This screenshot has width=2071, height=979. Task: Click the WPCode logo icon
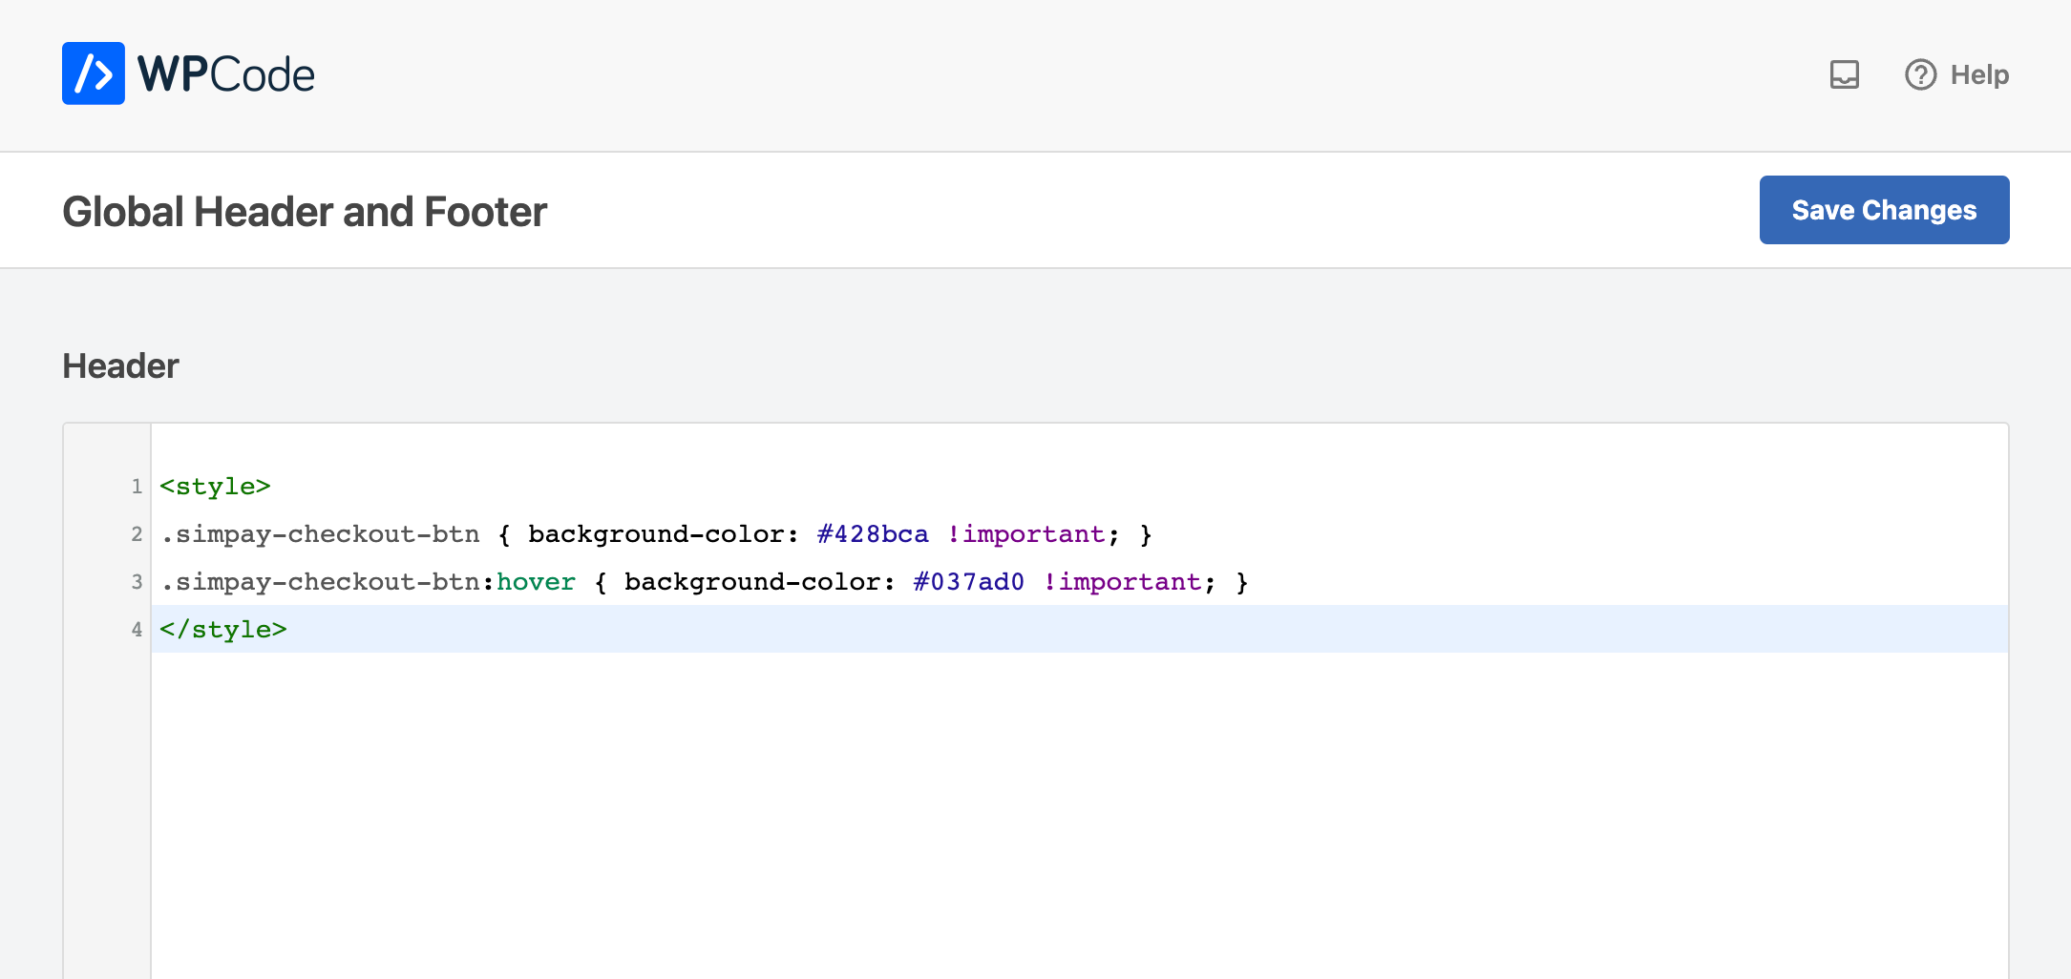coord(93,73)
